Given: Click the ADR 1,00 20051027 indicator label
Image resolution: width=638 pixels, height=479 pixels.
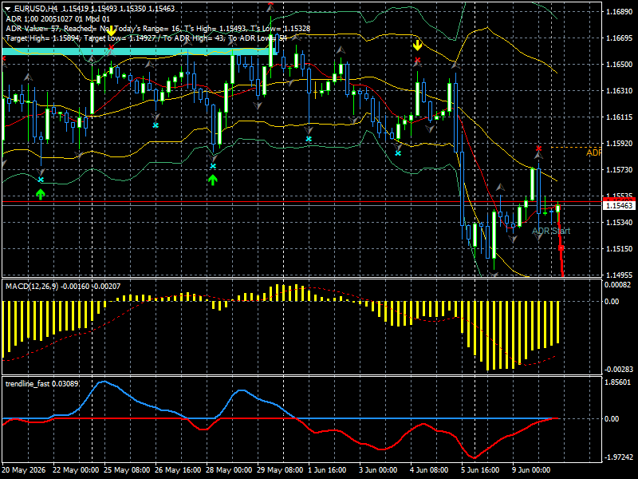Looking at the screenshot, I should [57, 18].
